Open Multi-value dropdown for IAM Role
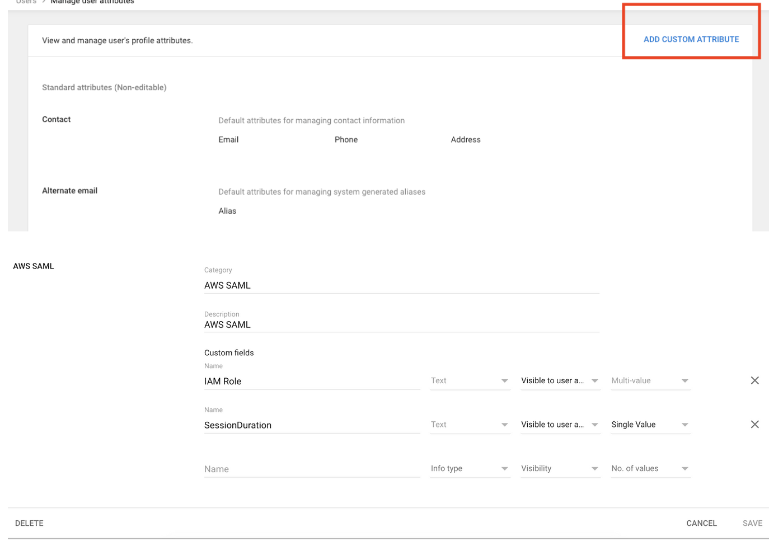The width and height of the screenshot is (769, 546). coord(650,381)
